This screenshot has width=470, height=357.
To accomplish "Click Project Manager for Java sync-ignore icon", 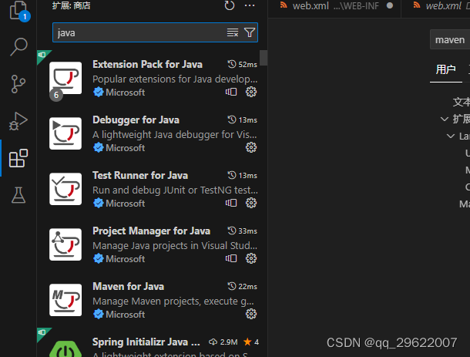I will coord(231,258).
